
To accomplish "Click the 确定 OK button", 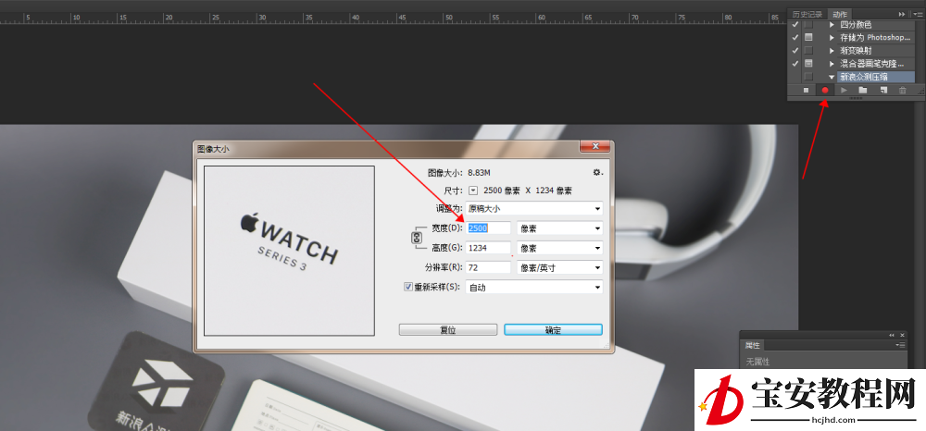I will coord(553,329).
